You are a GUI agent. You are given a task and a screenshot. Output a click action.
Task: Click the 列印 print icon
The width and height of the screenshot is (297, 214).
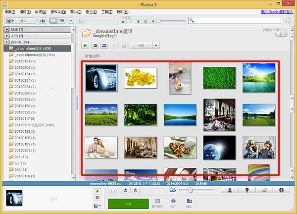(173, 202)
